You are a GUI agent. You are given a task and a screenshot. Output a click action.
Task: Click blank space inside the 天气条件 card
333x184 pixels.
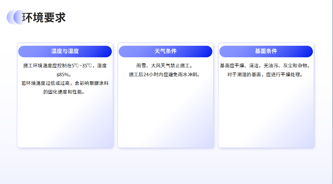165,113
